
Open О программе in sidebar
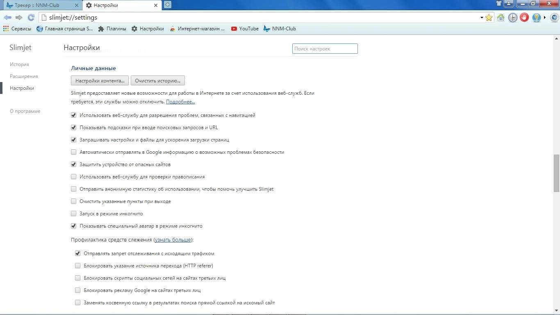(x=25, y=111)
